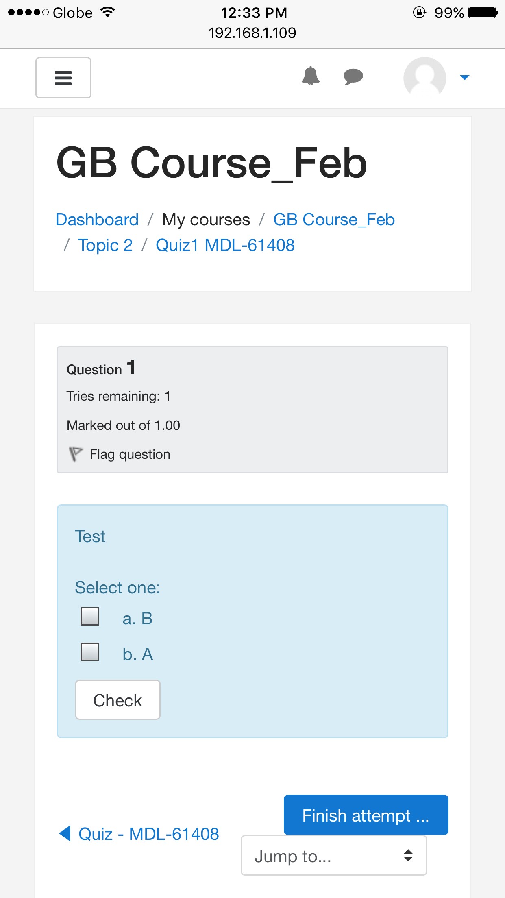
Task: Tap the battery indicator in status bar
Action: click(x=483, y=13)
